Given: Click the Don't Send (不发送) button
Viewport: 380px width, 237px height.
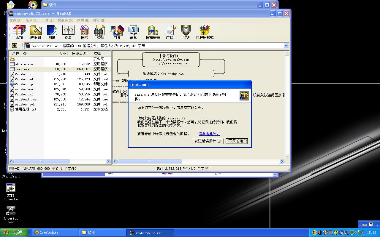Looking at the screenshot, I should click(x=236, y=141).
